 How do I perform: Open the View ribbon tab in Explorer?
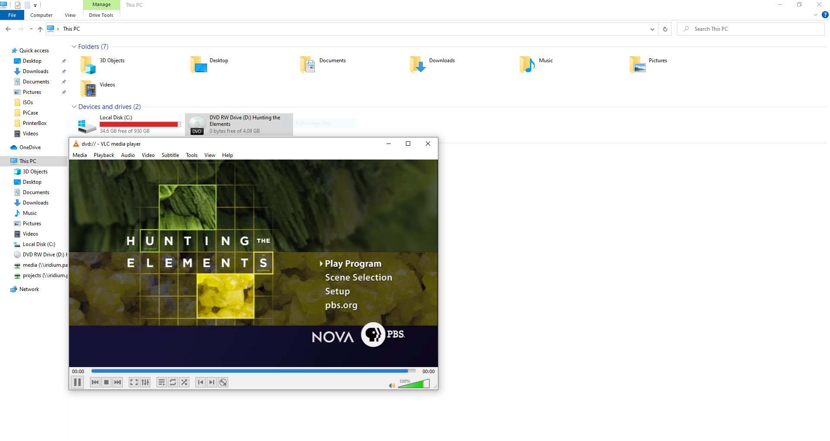70,15
